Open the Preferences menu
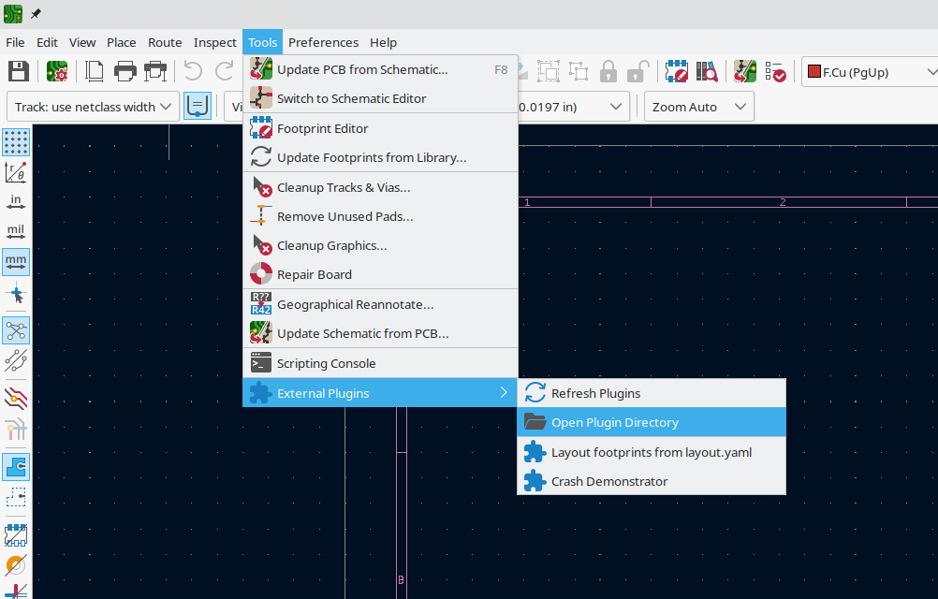The image size is (938, 599). [323, 42]
